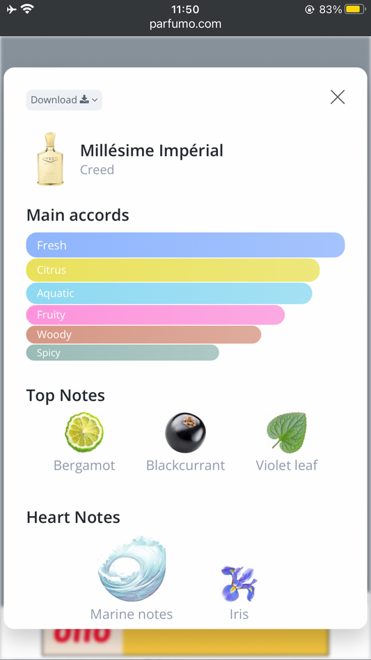Select the Spicy accord bar

(123, 353)
